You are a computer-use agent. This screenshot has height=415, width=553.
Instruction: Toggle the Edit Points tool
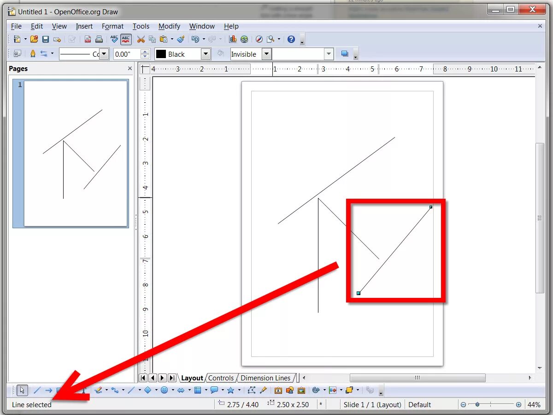tap(251, 390)
